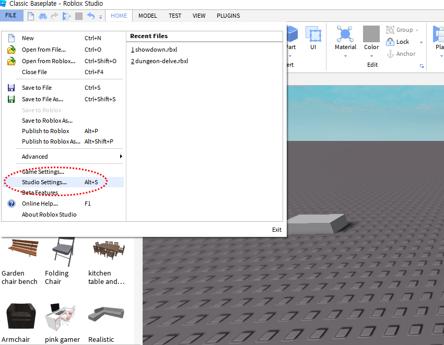This screenshot has width=444, height=345.
Task: Switch to the HOME tab
Action: [x=119, y=16]
